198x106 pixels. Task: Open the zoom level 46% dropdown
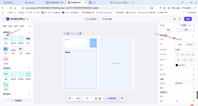click(x=80, y=99)
